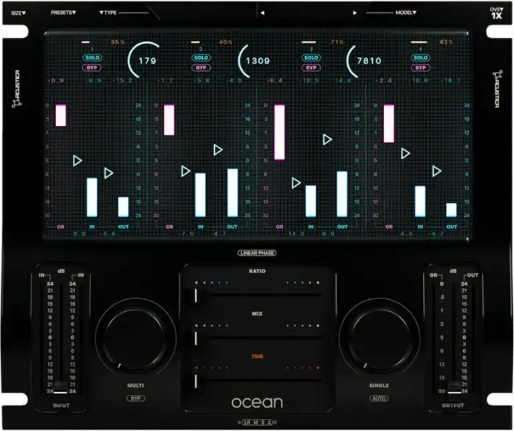514x431 pixels.
Task: Select LR channel mode
Action: tap(248, 422)
